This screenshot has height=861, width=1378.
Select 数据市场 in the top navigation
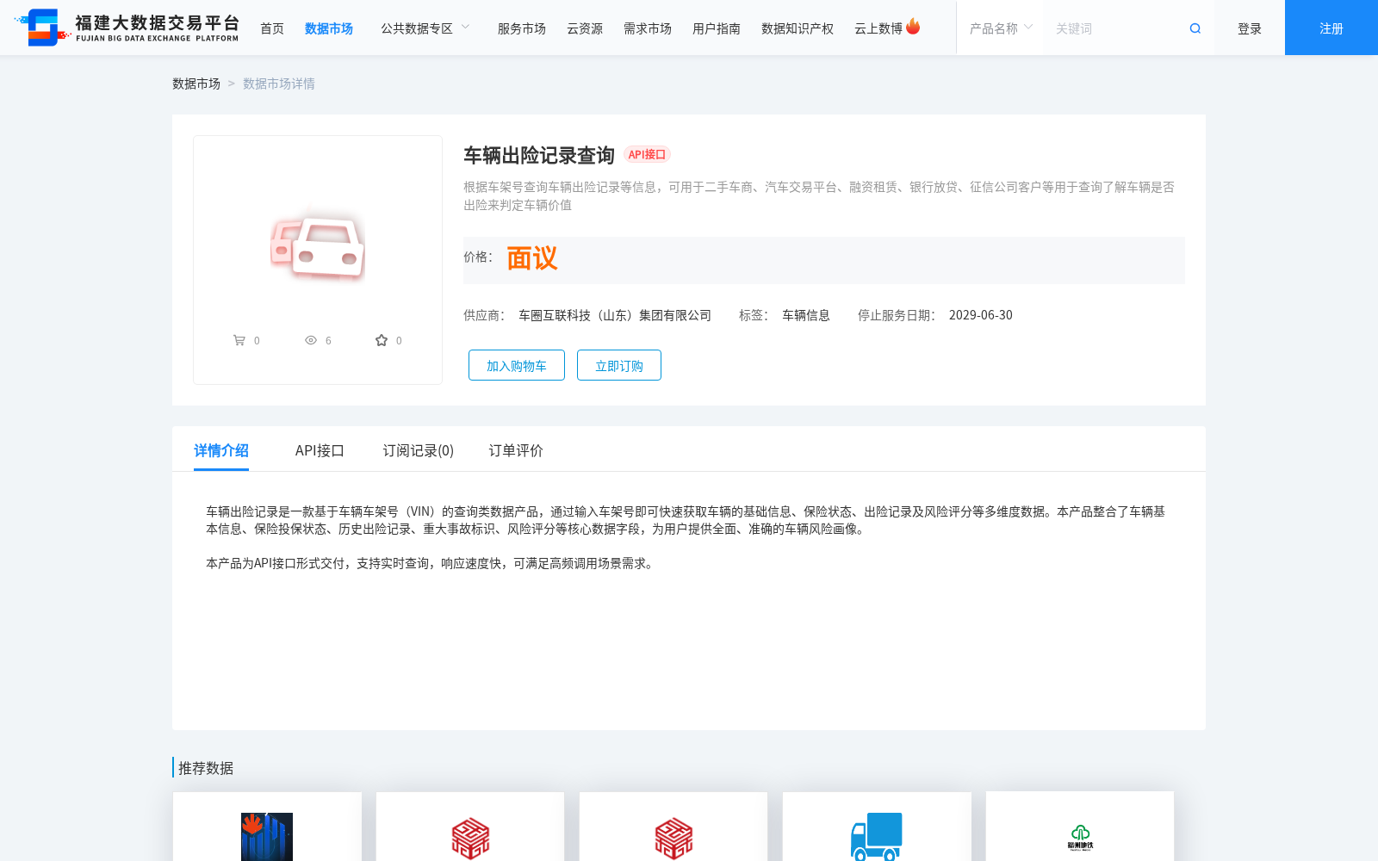[329, 28]
